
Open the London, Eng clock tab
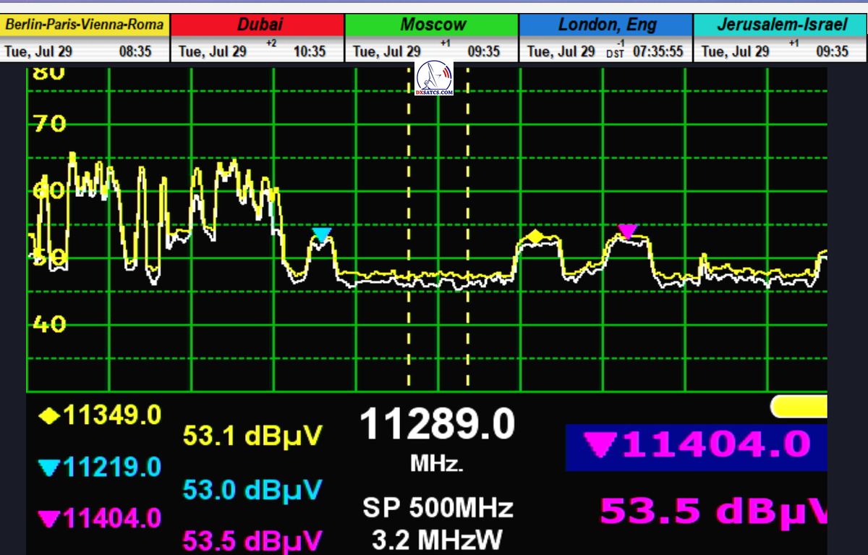click(x=606, y=25)
